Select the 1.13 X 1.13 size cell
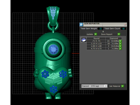 [96, 43]
